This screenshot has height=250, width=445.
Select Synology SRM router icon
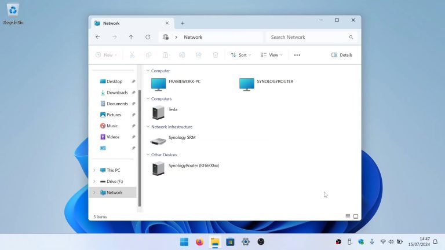click(158, 141)
